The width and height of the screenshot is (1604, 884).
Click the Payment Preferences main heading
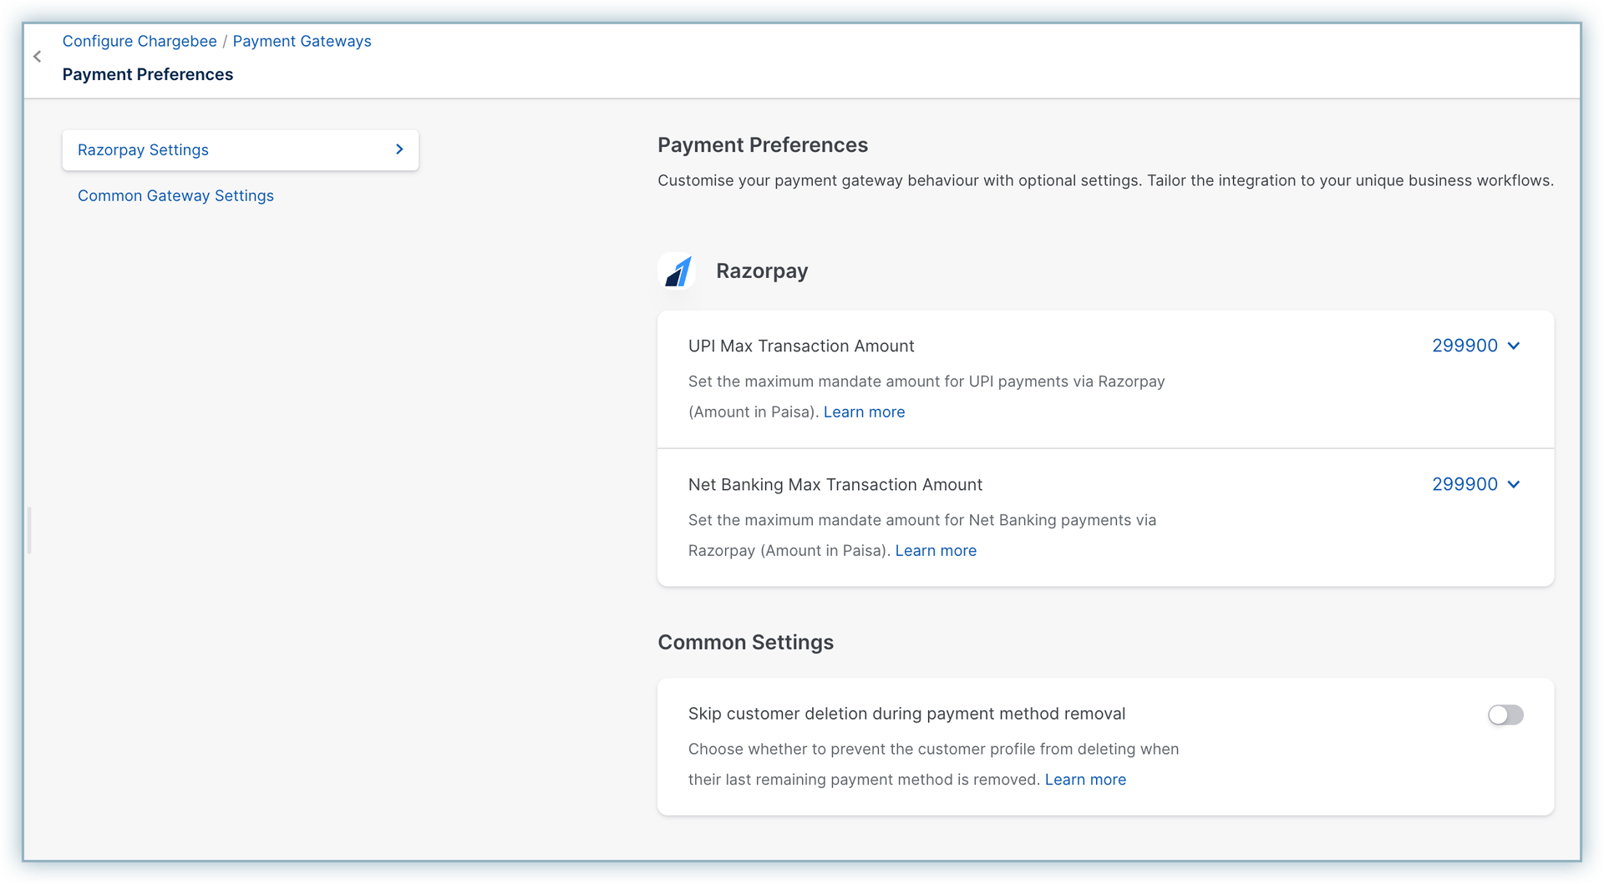pos(763,144)
